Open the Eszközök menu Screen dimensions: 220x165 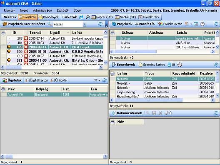63,10
